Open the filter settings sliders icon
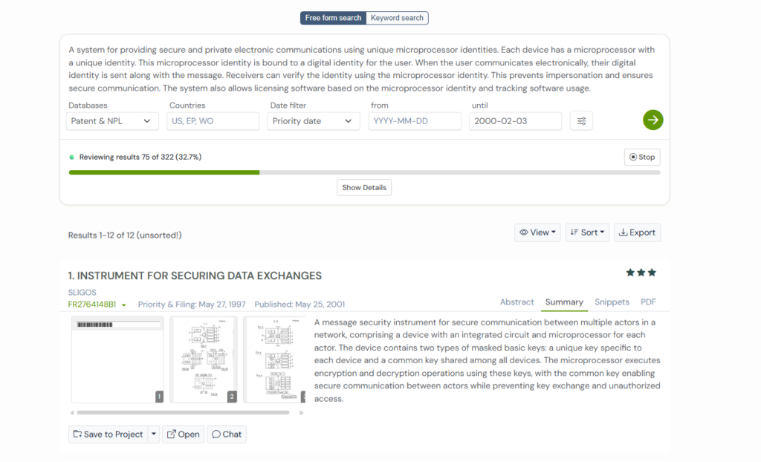Screen dimensions: 761x462 [x=581, y=121]
